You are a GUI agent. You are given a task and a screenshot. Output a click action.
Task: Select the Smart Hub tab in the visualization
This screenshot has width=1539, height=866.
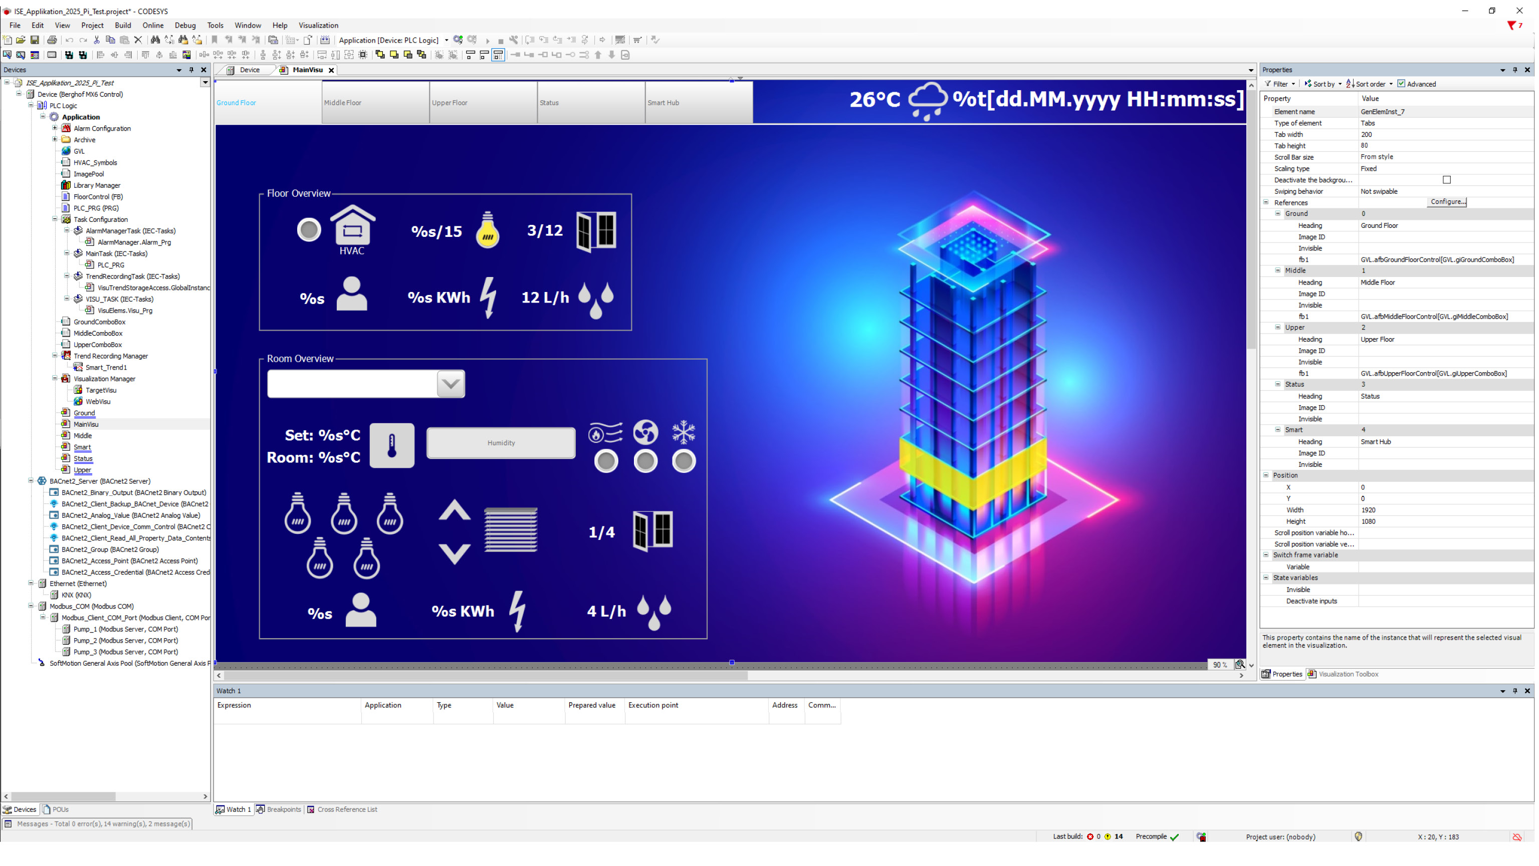point(699,103)
